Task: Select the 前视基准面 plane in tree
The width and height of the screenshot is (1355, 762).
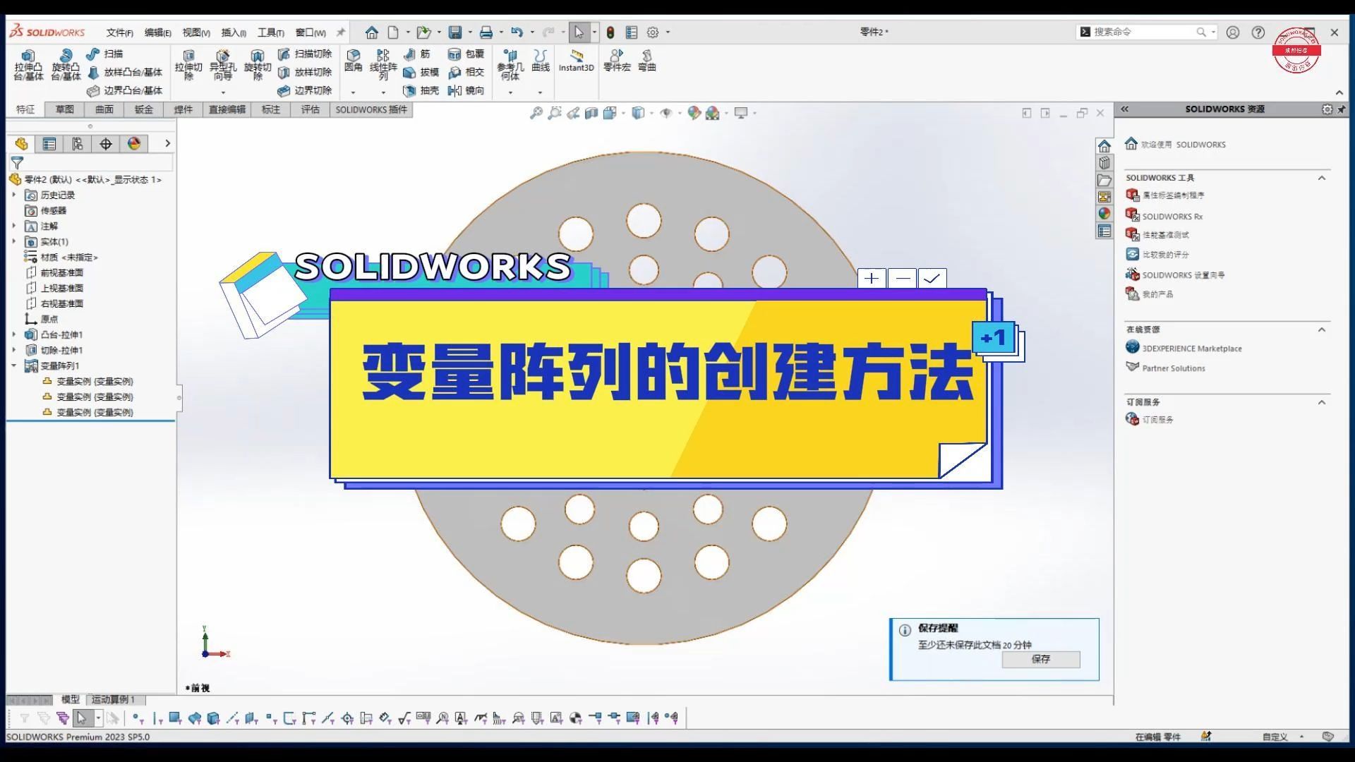Action: pyautogui.click(x=61, y=272)
